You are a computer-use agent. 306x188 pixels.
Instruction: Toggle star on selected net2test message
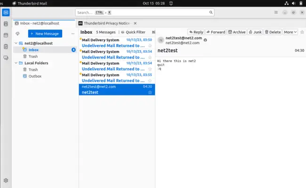[x=150, y=92]
